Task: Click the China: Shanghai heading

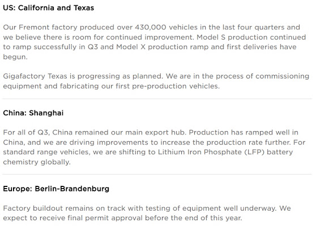Action: (x=33, y=113)
